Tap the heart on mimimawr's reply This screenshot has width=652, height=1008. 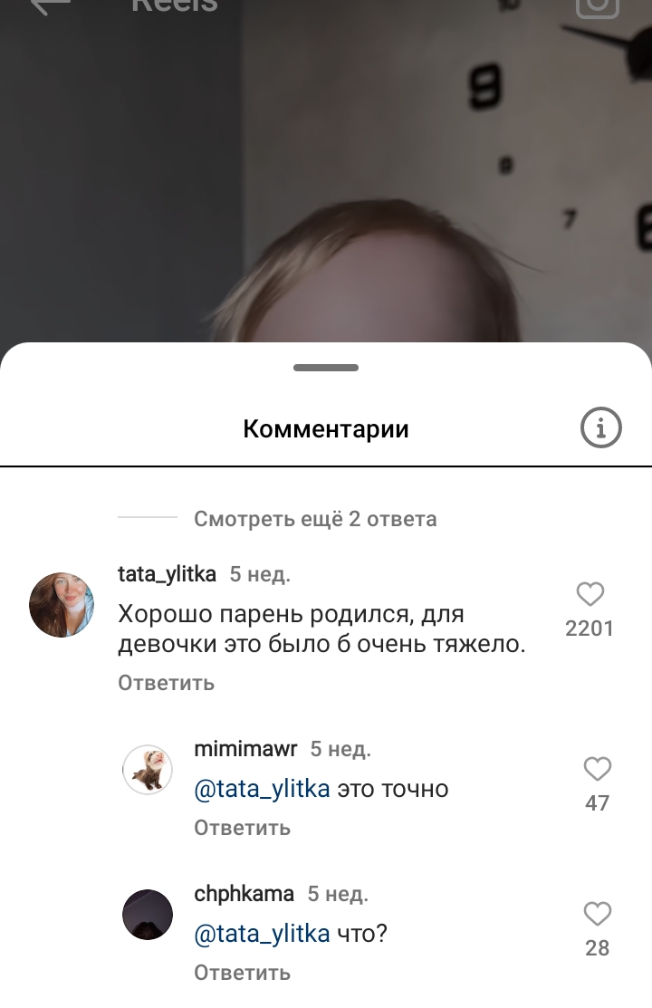tap(597, 769)
